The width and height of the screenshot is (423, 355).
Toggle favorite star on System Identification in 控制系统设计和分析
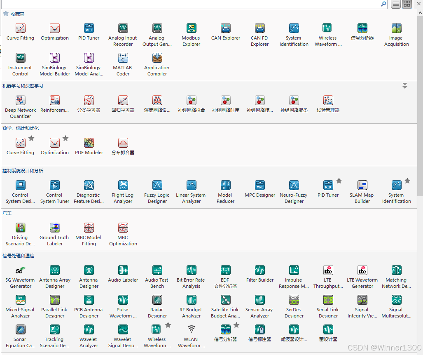click(x=407, y=181)
